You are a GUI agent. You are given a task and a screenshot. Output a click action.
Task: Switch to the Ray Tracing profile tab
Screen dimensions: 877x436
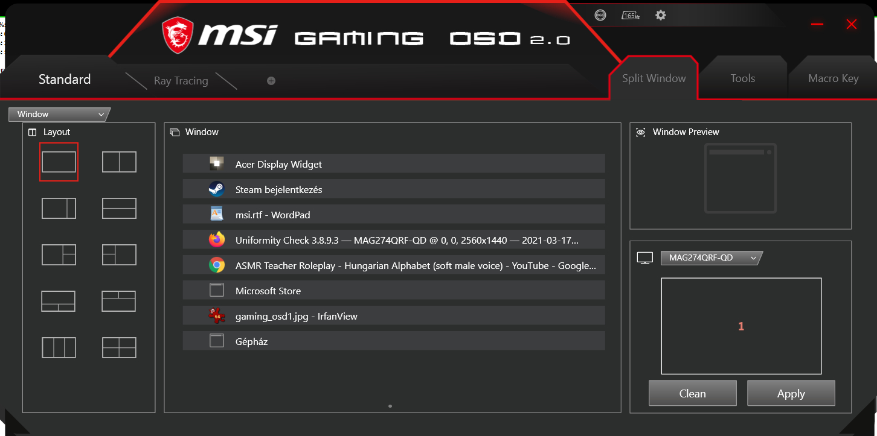(x=181, y=81)
